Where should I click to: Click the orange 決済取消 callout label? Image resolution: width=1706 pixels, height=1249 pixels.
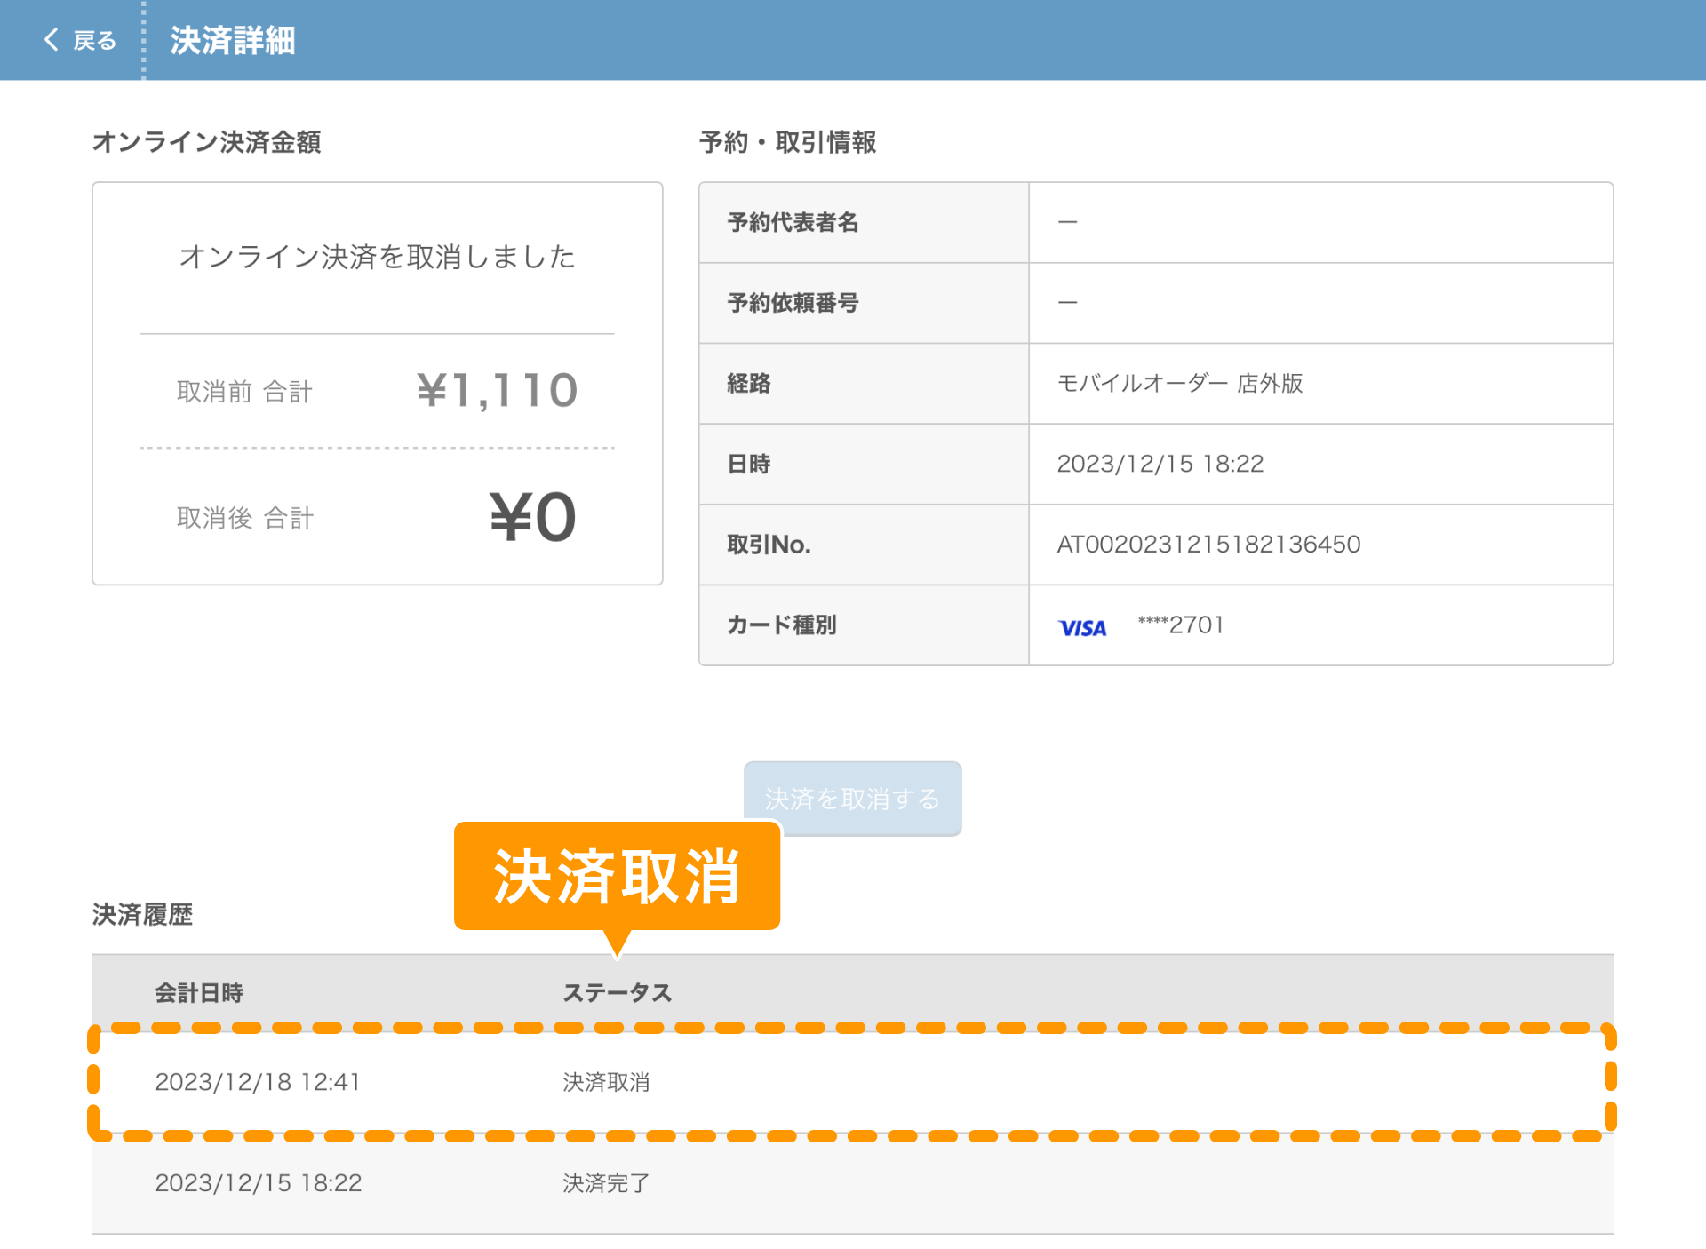tap(617, 876)
